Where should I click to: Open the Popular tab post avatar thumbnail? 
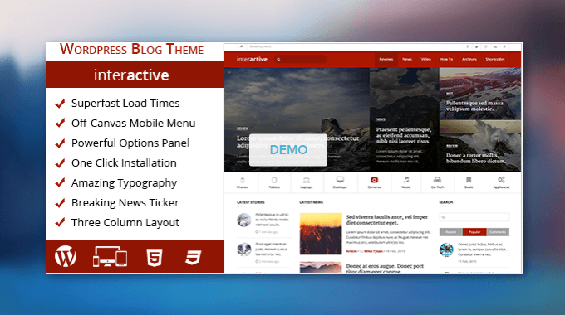(x=446, y=250)
